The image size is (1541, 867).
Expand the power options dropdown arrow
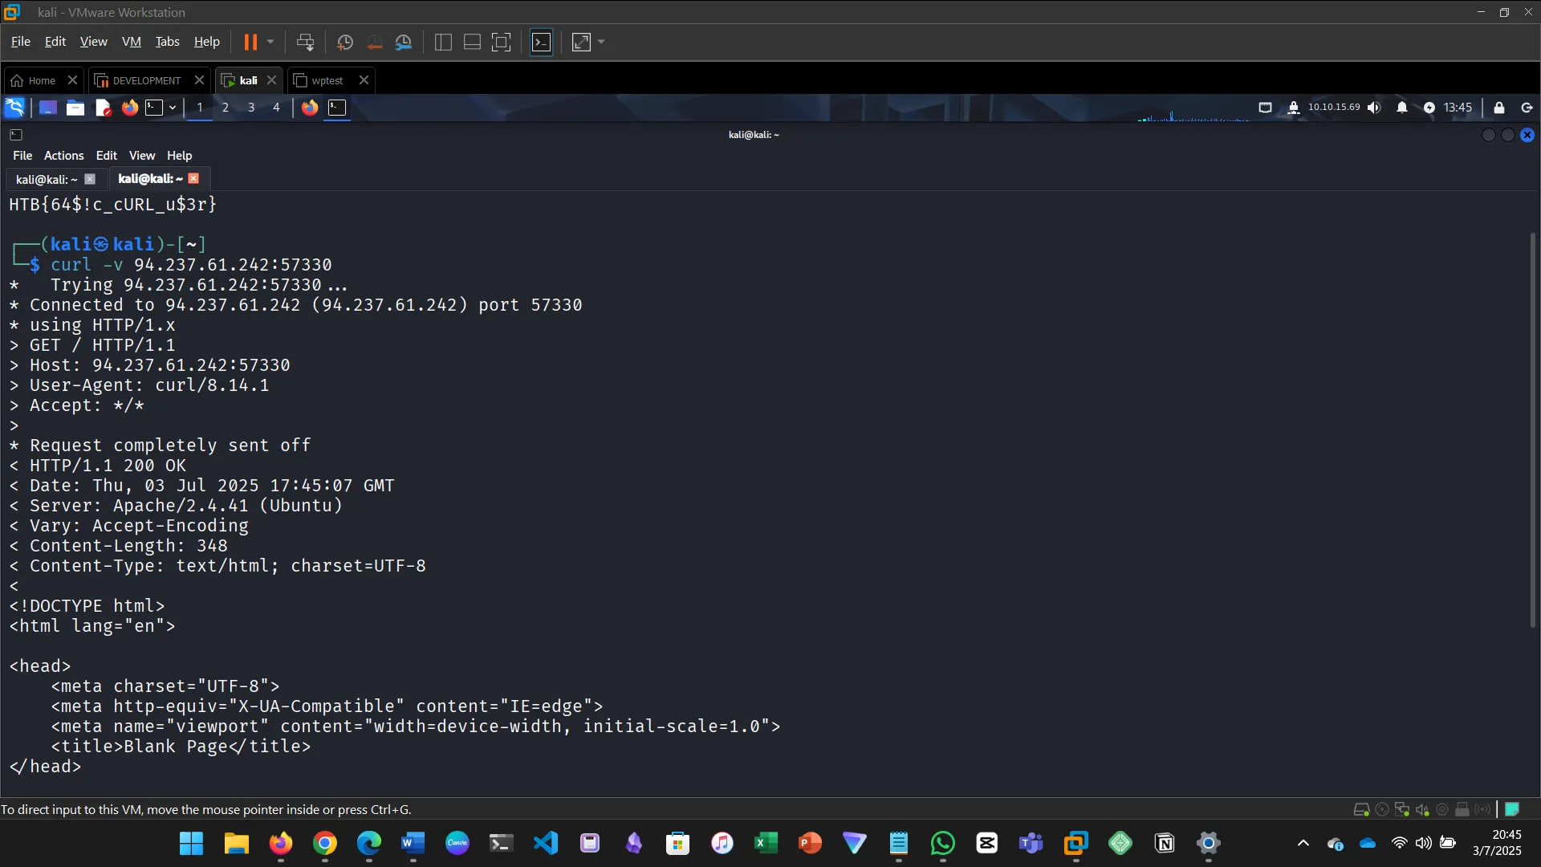(x=270, y=42)
